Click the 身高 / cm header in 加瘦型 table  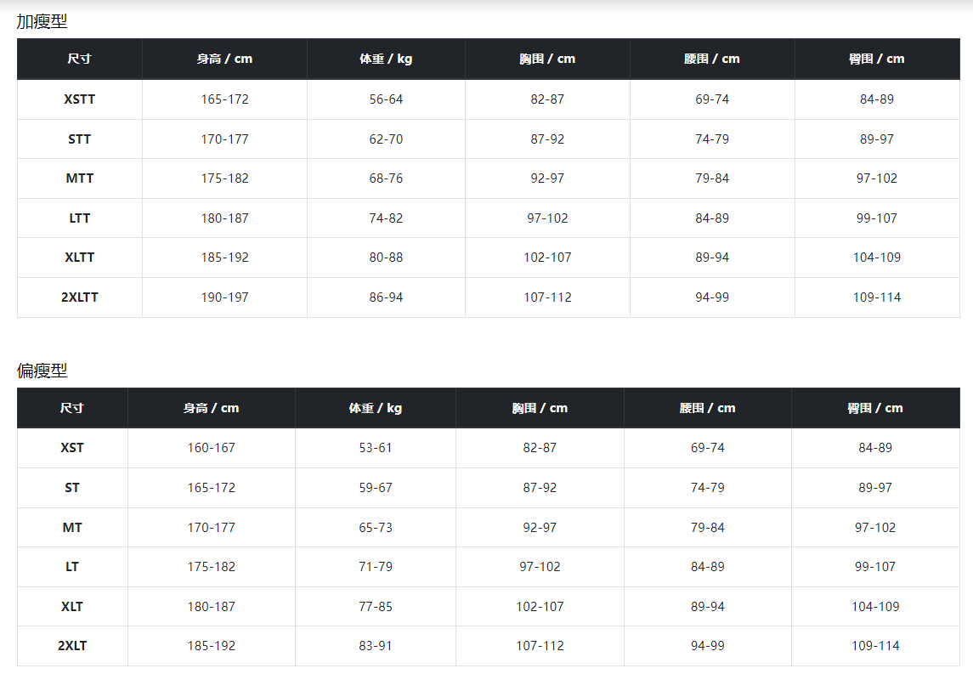224,59
